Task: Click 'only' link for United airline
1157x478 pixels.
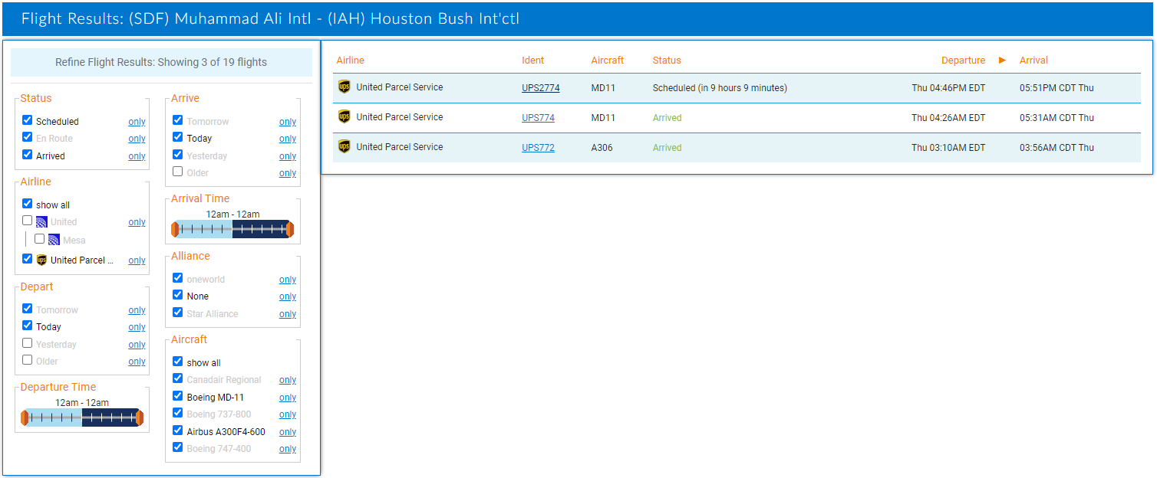Action: 137,222
